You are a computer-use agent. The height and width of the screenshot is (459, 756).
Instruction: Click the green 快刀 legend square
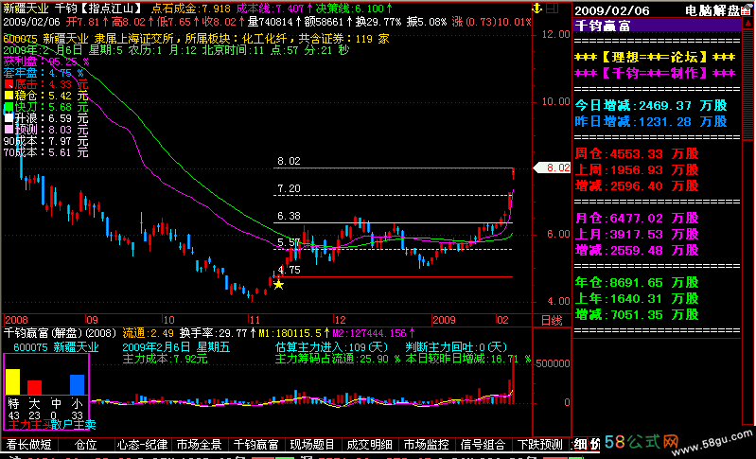coord(9,107)
